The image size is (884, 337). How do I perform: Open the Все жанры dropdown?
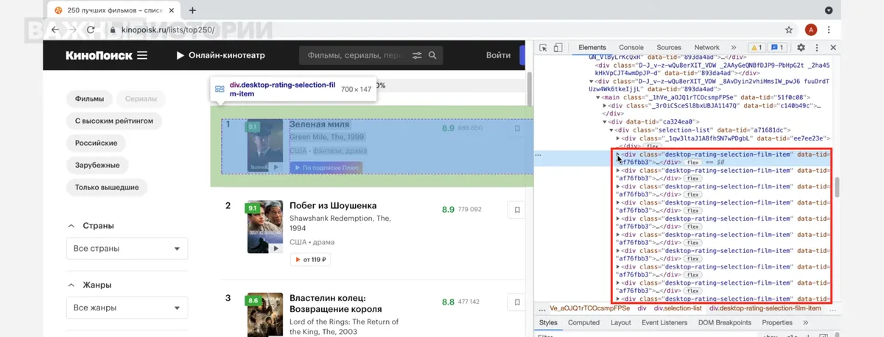coord(127,308)
